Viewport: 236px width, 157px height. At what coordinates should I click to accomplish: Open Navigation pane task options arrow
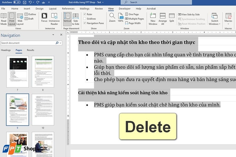[53, 35]
